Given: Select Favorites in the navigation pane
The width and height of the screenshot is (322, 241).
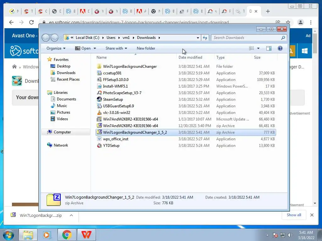Looking at the screenshot, I should click(61, 60).
